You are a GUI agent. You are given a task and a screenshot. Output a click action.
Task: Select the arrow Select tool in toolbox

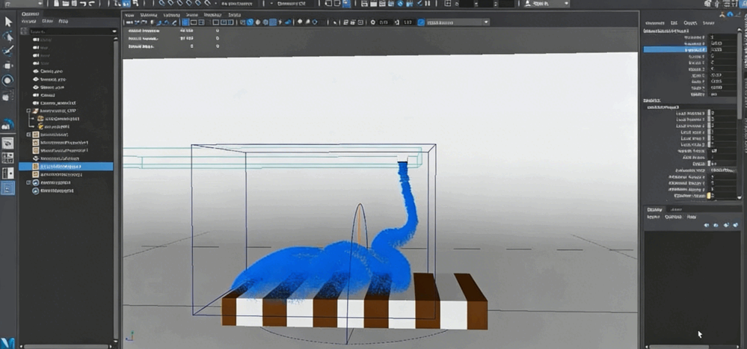coord(8,21)
